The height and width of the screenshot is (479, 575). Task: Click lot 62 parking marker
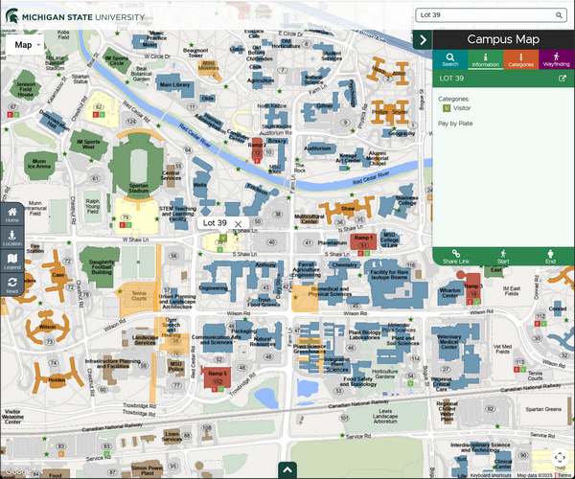coord(99,106)
